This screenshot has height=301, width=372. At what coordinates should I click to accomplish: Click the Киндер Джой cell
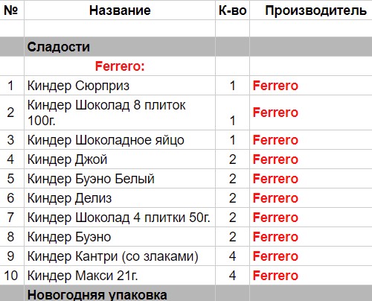point(120,159)
